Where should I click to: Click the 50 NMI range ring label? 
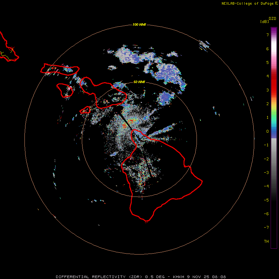click(x=139, y=82)
